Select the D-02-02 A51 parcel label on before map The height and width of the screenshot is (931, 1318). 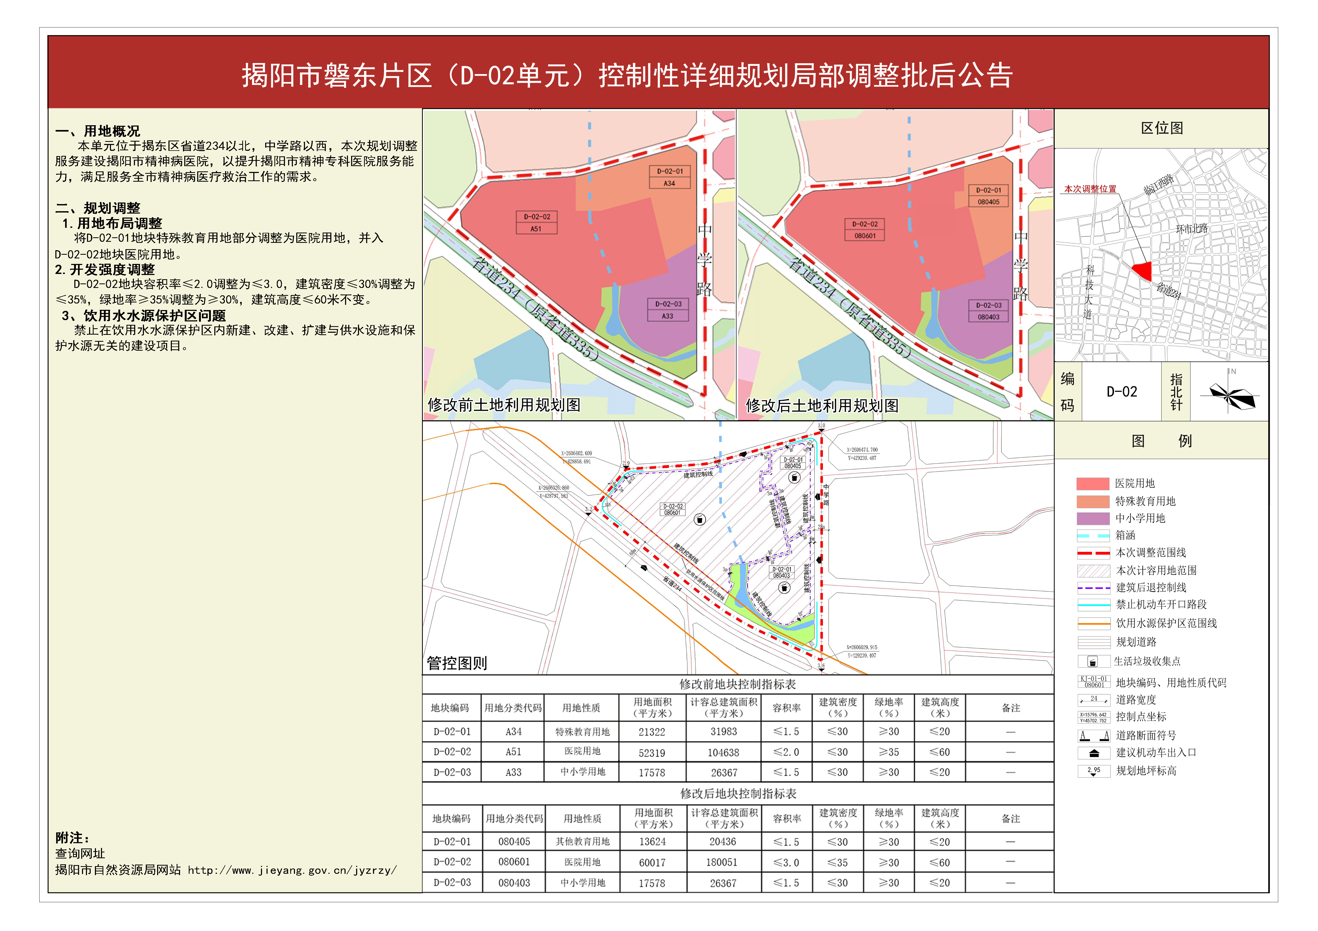[536, 223]
